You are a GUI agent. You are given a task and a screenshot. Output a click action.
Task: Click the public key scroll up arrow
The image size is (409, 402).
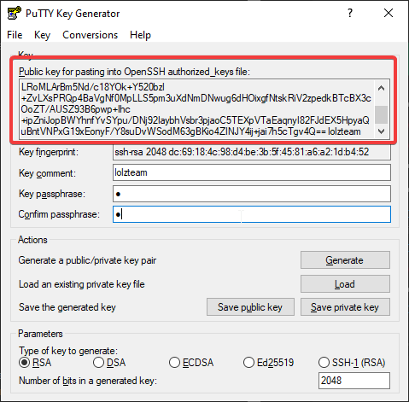pos(381,88)
